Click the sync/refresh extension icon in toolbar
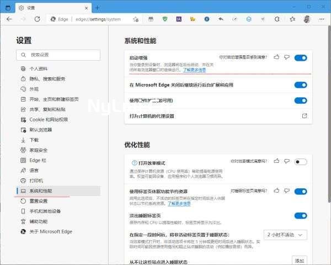This screenshot has height=265, width=331. 277,19
